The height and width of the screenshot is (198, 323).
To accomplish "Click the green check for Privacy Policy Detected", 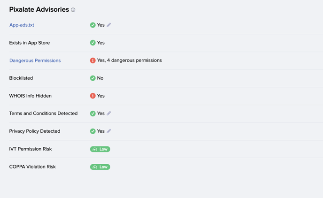I will (x=92, y=131).
